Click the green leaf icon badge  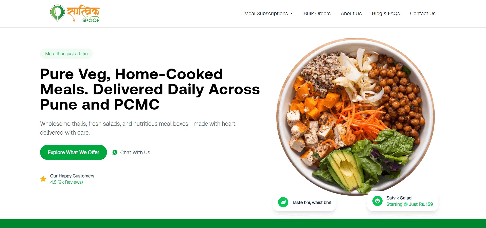[x=283, y=202]
